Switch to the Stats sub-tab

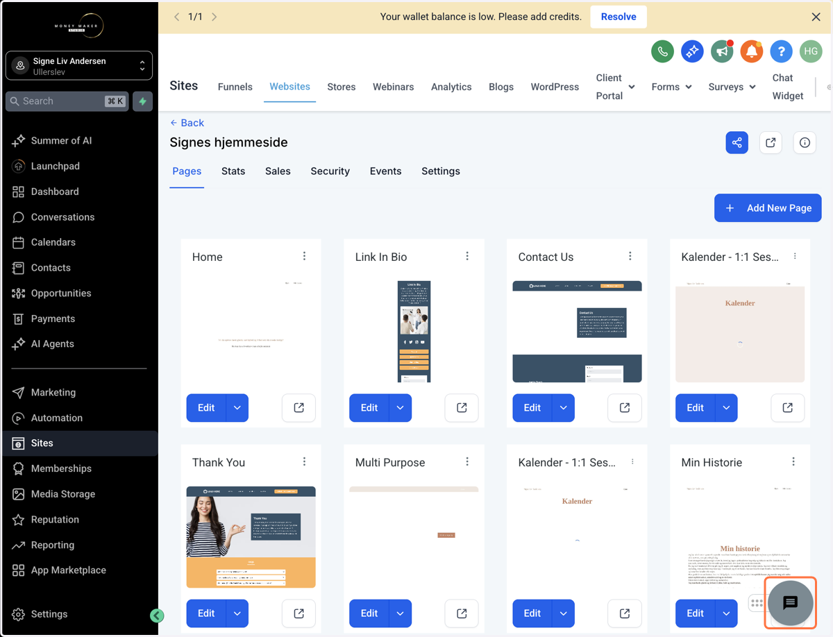[233, 171]
